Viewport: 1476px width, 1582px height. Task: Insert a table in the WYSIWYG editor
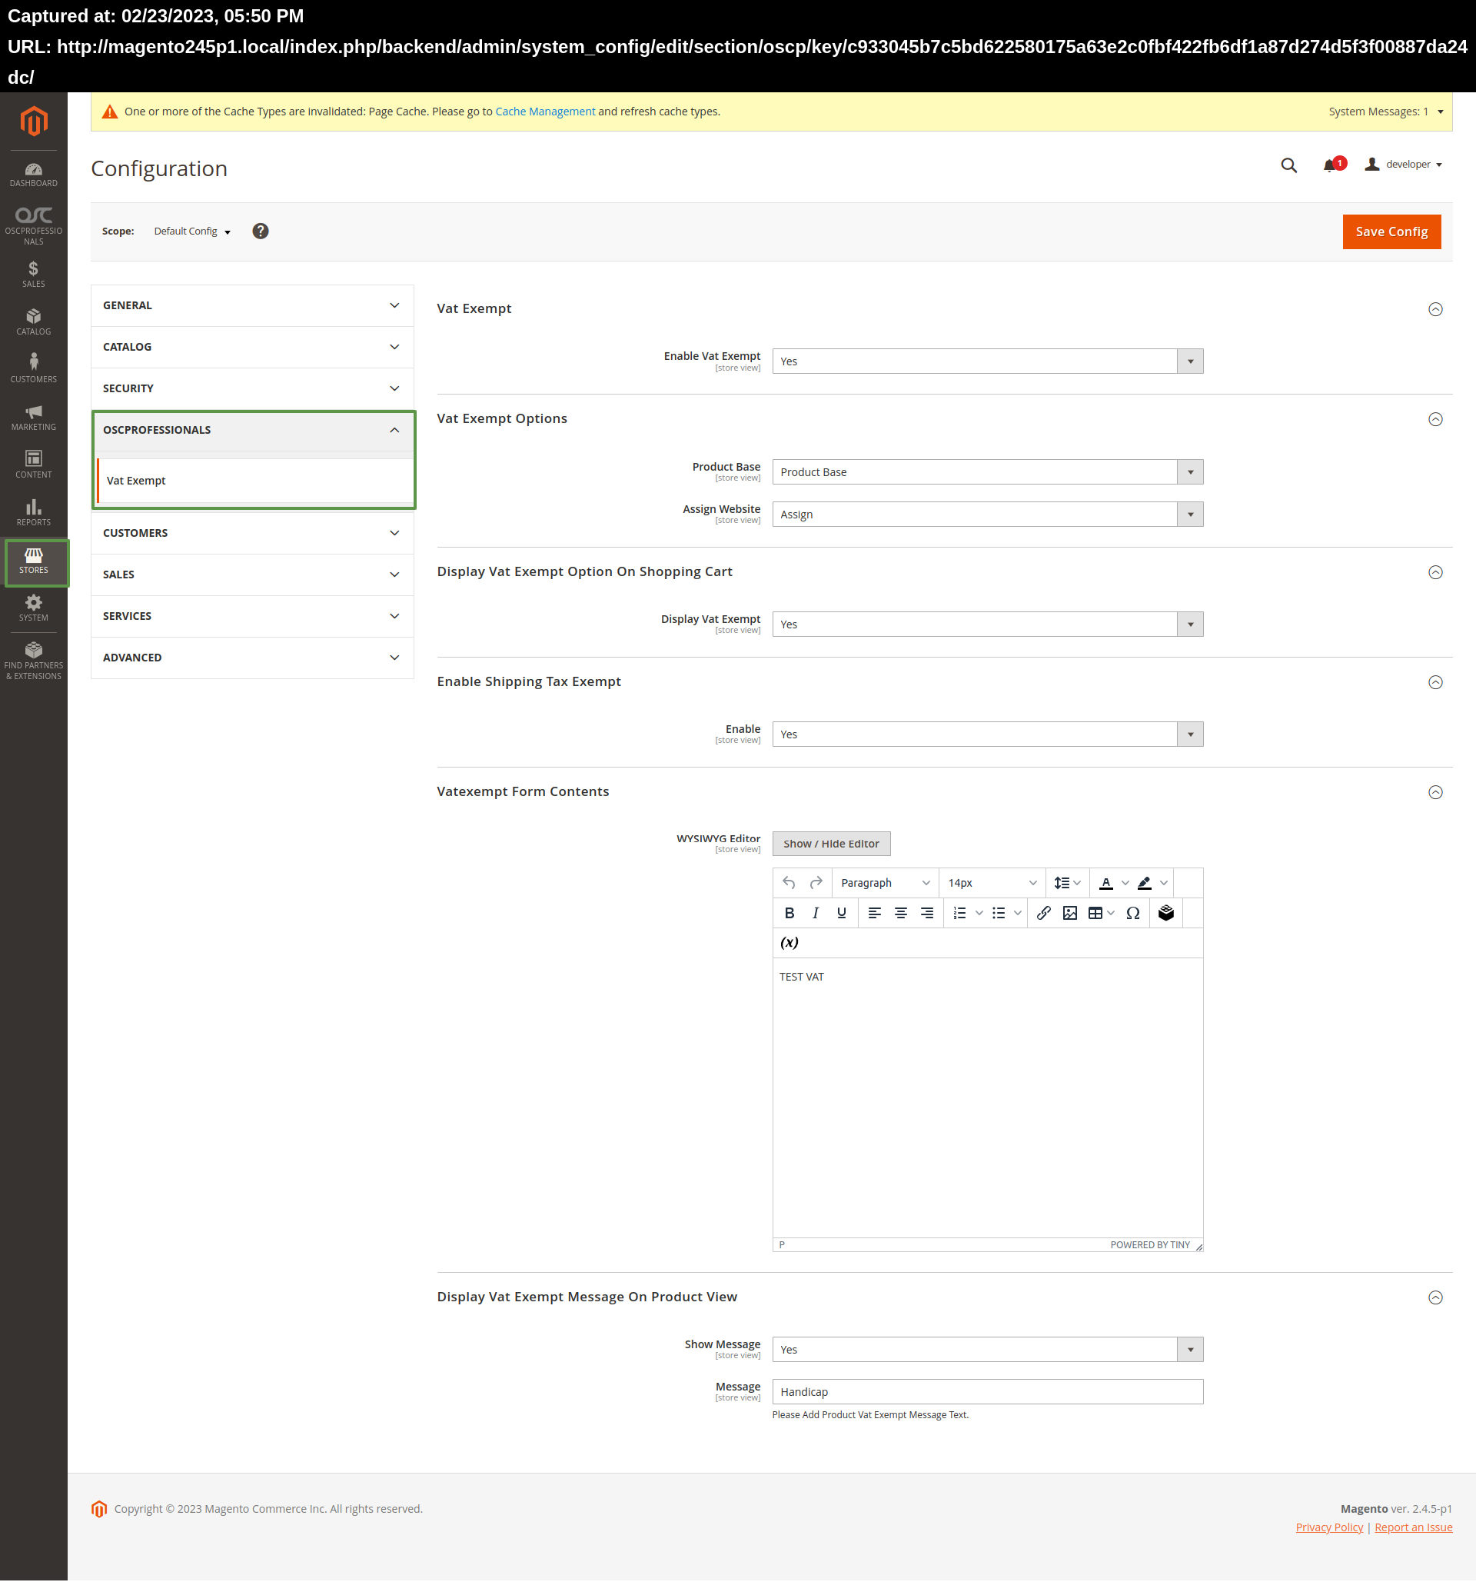1095,913
